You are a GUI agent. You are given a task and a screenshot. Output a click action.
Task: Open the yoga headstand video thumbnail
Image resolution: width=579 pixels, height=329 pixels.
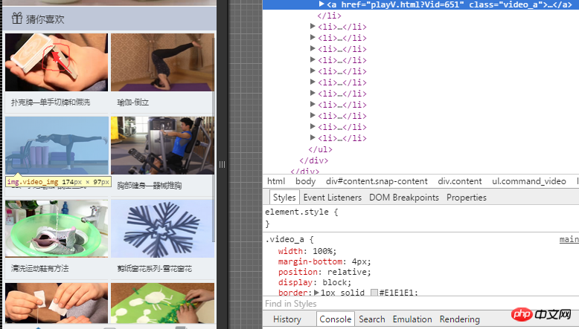pyautogui.click(x=161, y=62)
